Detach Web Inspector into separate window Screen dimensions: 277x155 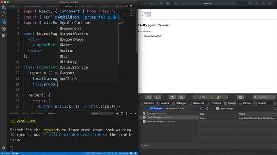(x=148, y=97)
